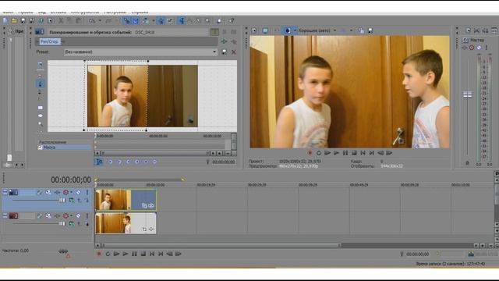499x281 pixels.
Task: Click the What's This help icon
Action: (x=232, y=21)
